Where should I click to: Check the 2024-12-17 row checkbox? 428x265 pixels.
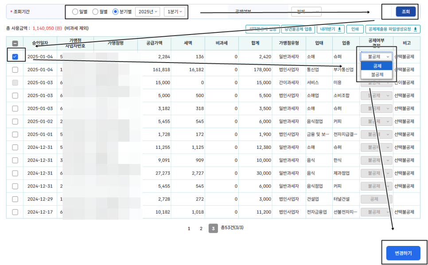15,212
